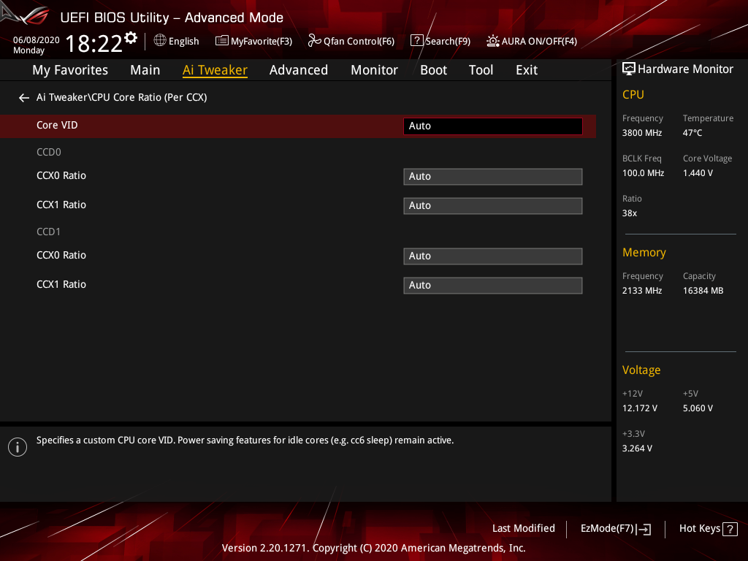Click the Hardware Monitor screen icon

click(x=629, y=69)
